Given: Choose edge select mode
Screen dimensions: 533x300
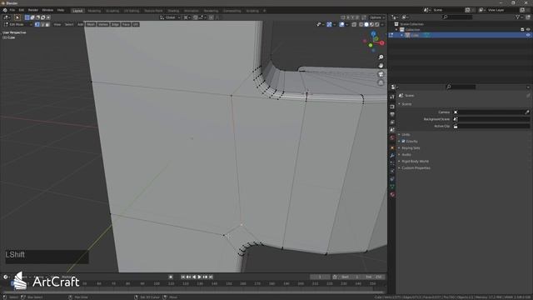Looking at the screenshot, I should [42, 24].
